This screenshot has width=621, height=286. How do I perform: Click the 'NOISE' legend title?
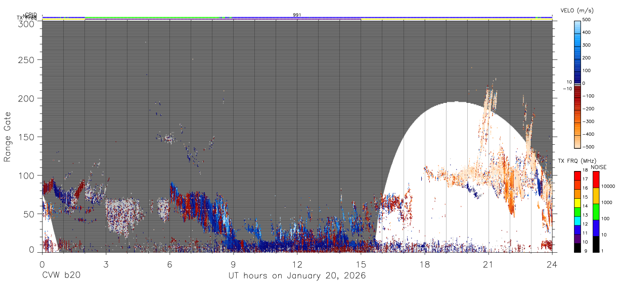(599, 167)
